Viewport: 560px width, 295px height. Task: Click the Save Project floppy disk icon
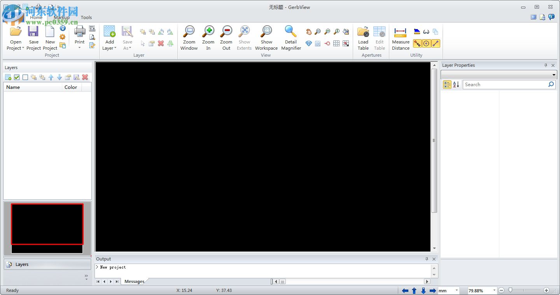pyautogui.click(x=33, y=32)
